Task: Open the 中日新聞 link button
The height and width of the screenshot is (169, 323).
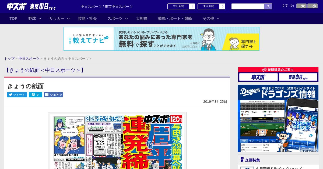Action: click(178, 6)
